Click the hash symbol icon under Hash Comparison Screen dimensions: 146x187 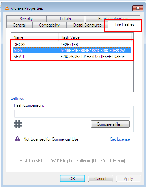point(18,124)
